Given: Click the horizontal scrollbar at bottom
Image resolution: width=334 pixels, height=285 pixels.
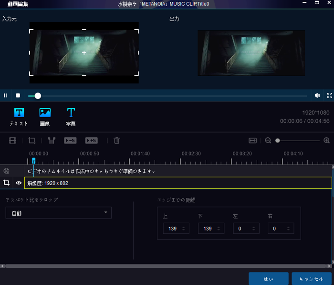Looking at the screenshot, I should point(166,266).
